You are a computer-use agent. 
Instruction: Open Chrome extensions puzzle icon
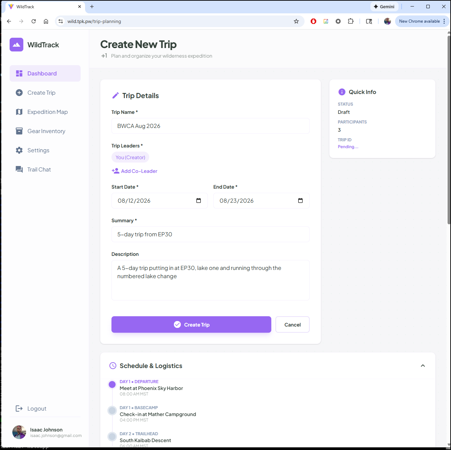[351, 21]
